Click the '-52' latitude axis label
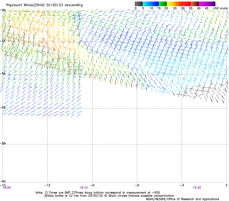 3,41
